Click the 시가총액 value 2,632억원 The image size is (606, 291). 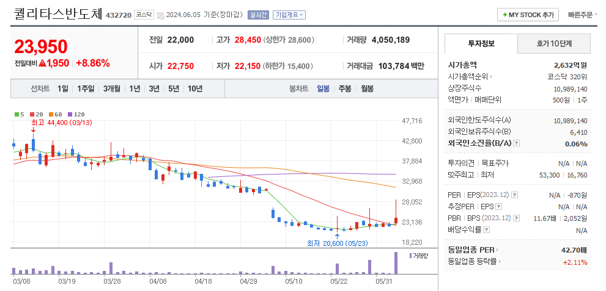571,65
